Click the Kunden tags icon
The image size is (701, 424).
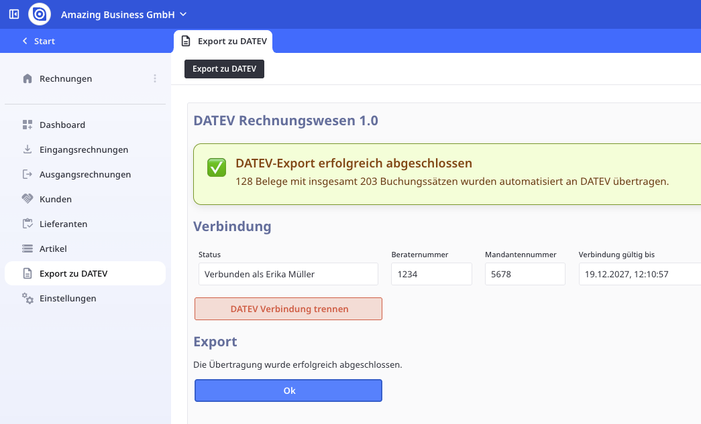point(28,198)
